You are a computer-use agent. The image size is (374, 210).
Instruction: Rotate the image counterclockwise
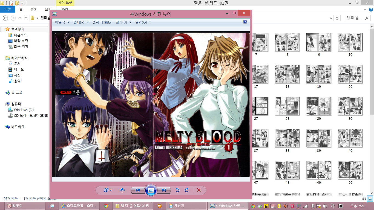point(177,190)
